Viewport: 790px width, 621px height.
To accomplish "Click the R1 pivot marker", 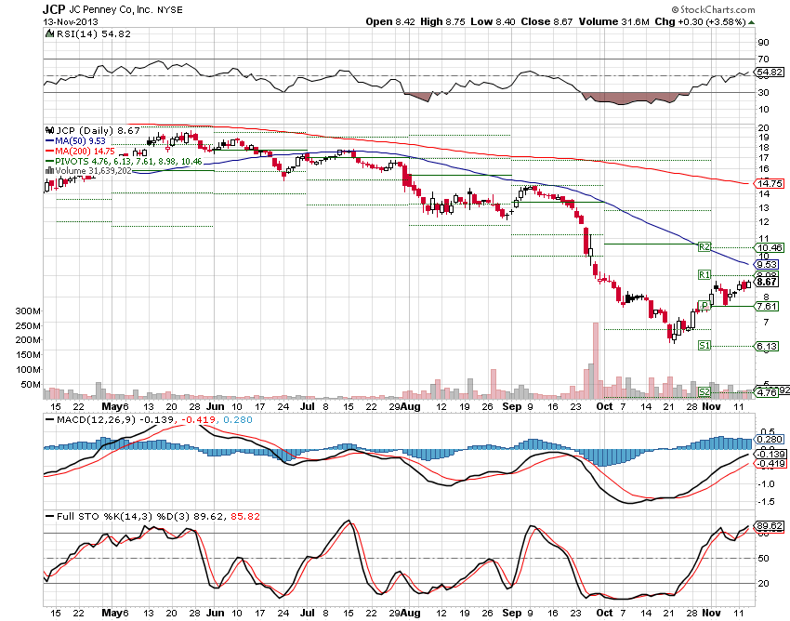I will (704, 275).
